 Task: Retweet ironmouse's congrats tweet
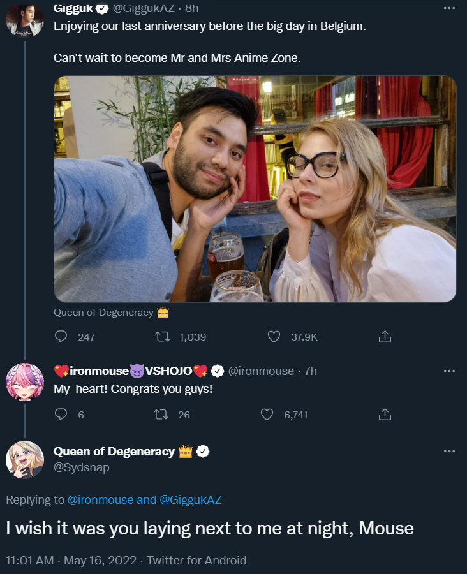(162, 415)
